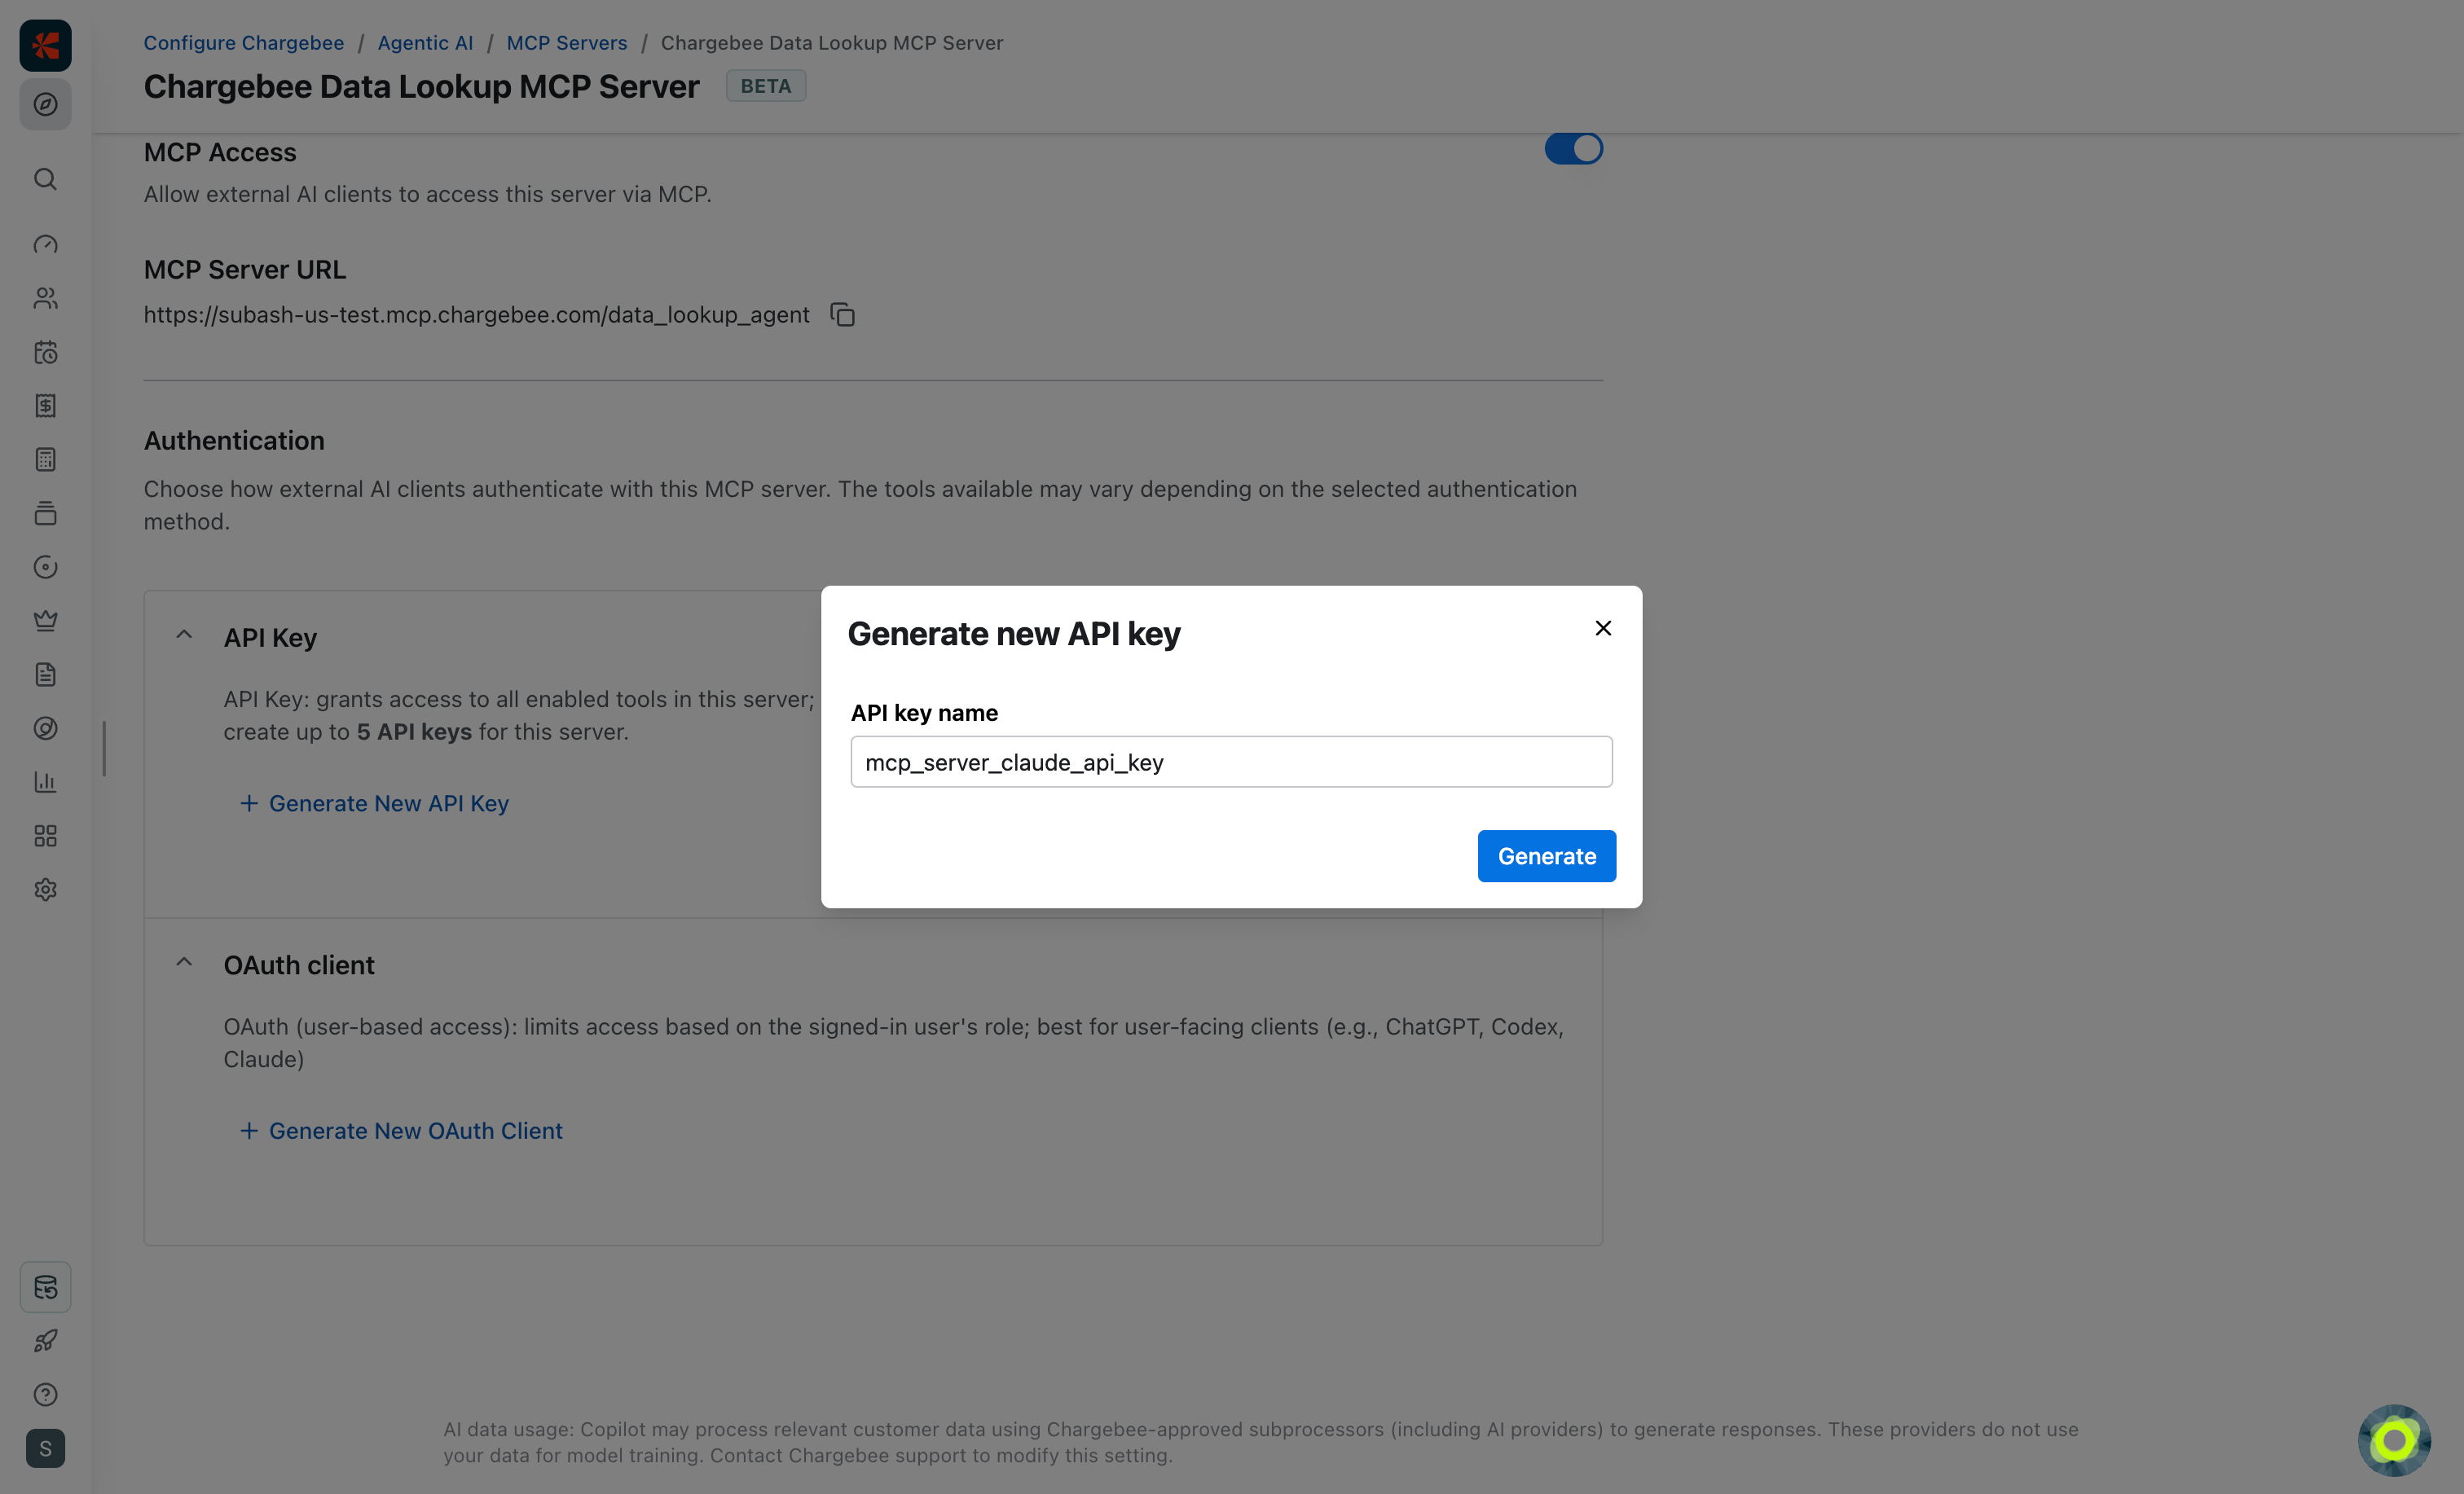Click the OAuth client section title

pos(299,965)
